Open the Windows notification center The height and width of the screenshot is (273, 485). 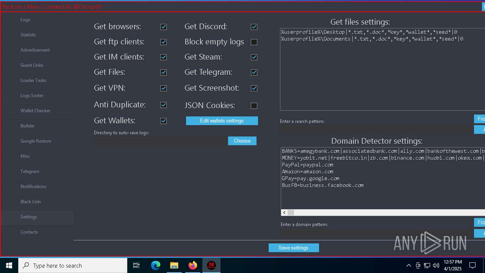[472, 265]
